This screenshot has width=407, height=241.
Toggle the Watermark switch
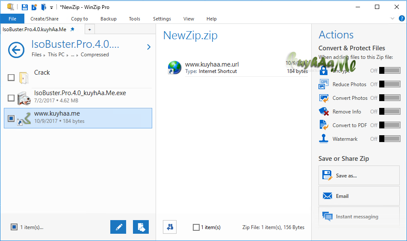click(389, 139)
